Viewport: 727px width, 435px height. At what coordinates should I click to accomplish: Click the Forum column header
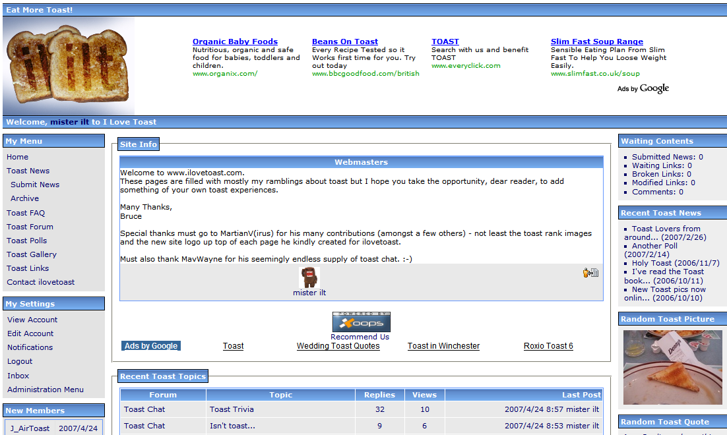pos(163,395)
